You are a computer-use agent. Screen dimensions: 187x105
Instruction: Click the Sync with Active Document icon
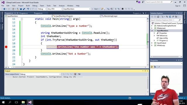point(167,17)
